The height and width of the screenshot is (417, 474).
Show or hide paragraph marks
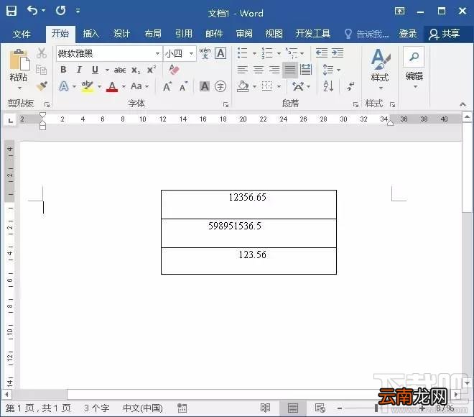[350, 86]
